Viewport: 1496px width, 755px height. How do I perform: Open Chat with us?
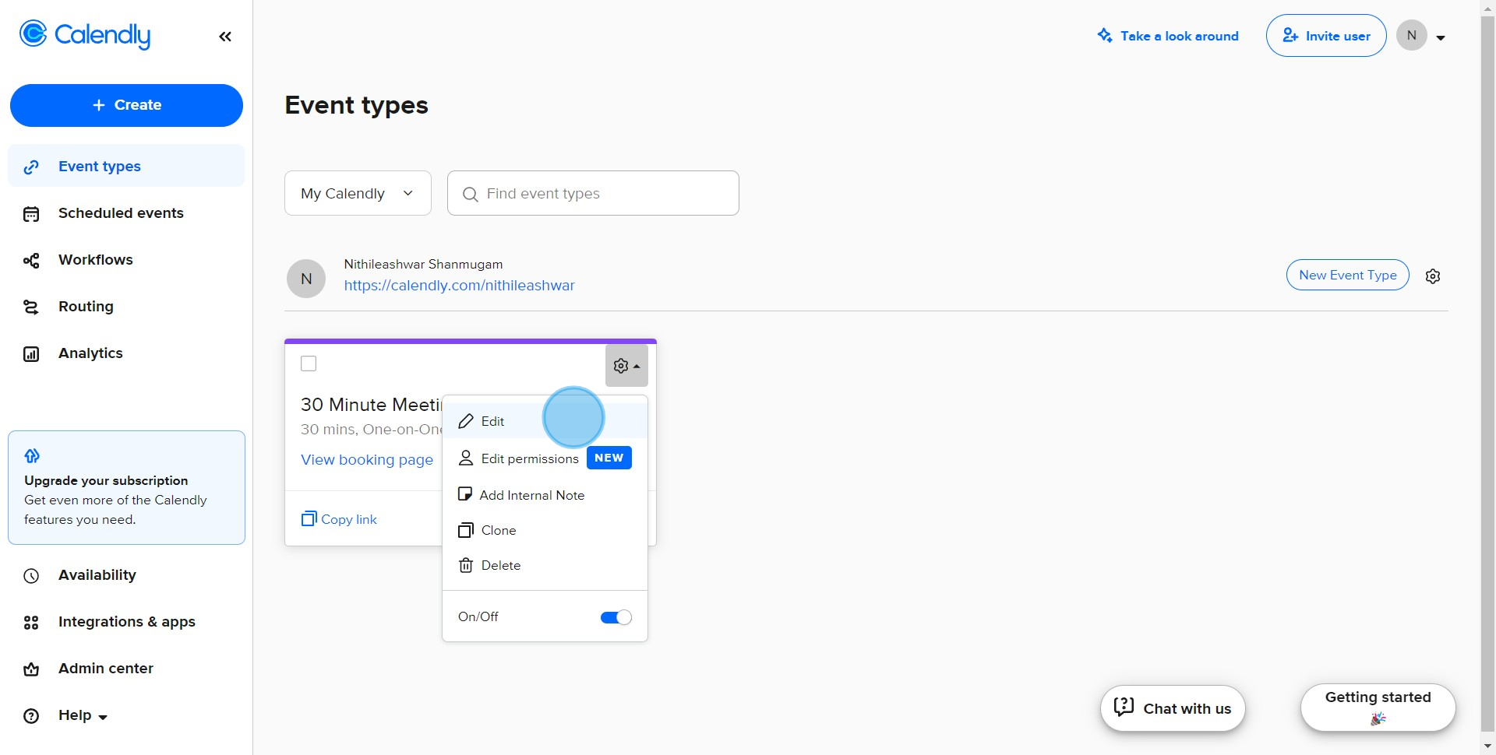pyautogui.click(x=1173, y=708)
